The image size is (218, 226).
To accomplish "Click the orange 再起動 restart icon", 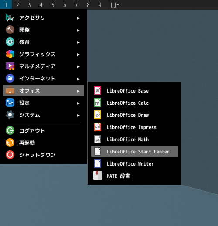I will pyautogui.click(x=10, y=143).
